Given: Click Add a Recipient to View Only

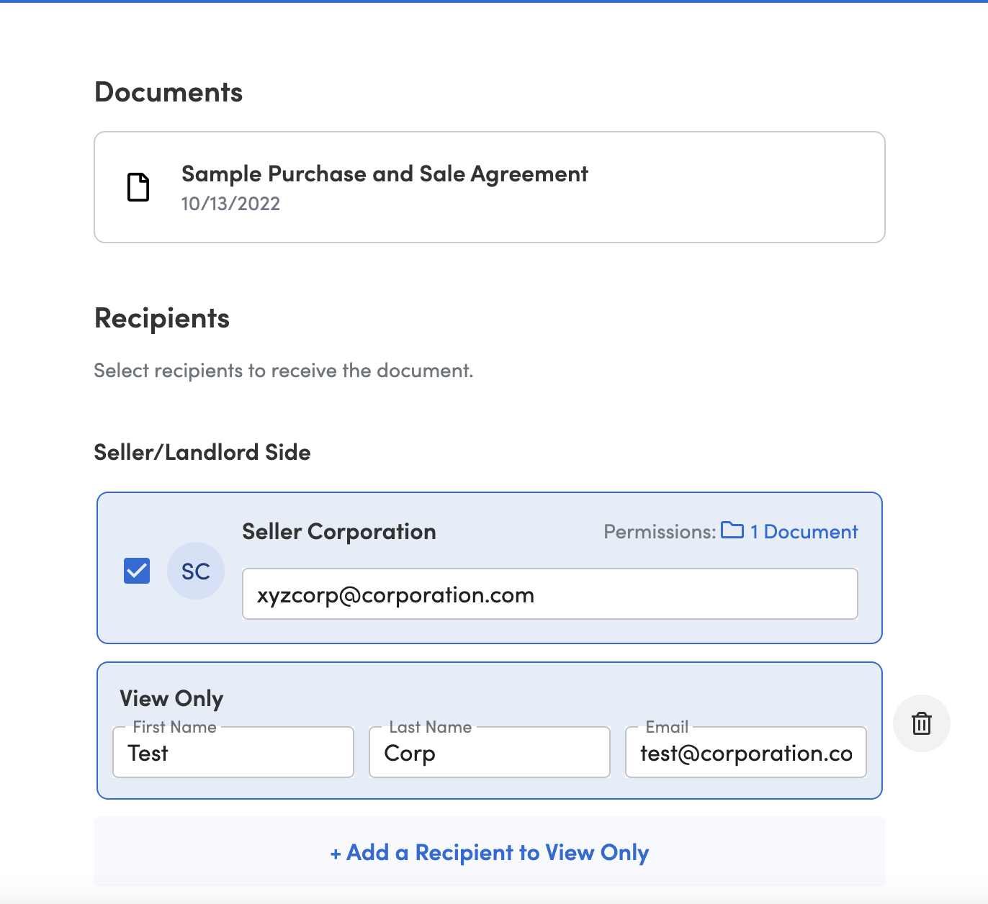Looking at the screenshot, I should coord(490,852).
